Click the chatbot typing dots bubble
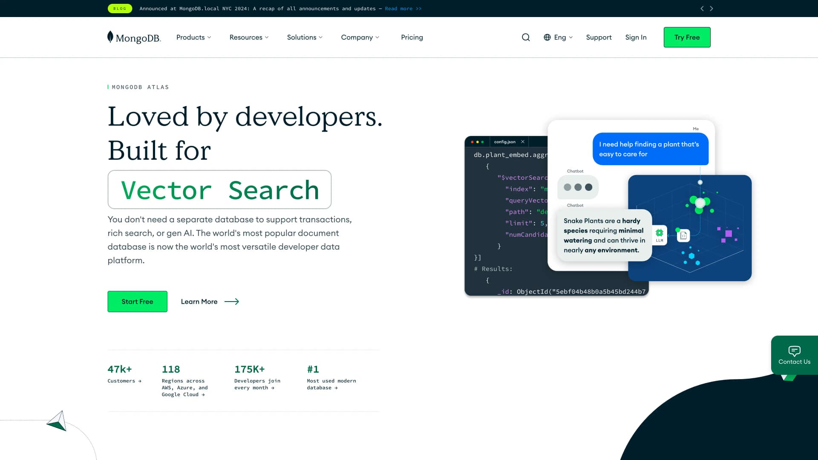The image size is (818, 460). [578, 187]
